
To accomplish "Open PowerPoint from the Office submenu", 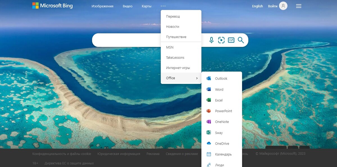I will pos(222,111).
